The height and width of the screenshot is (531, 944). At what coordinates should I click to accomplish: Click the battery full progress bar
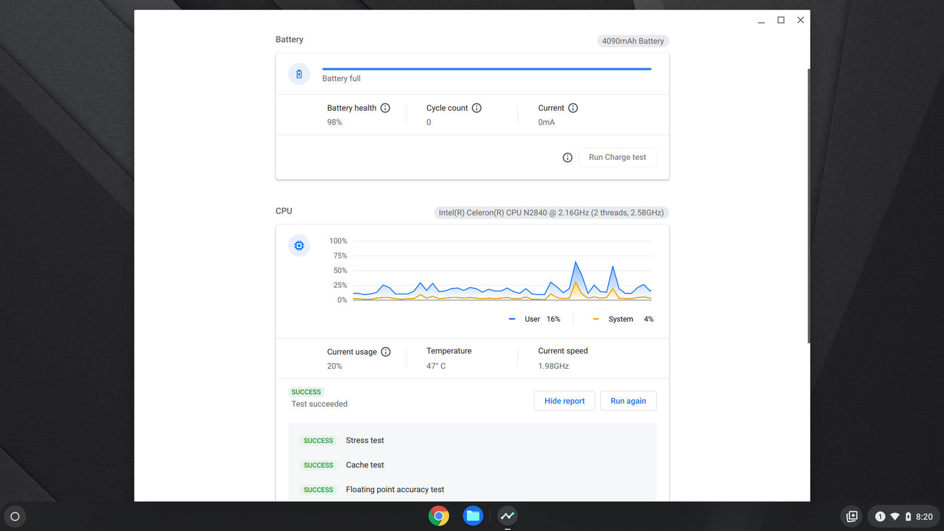coord(486,69)
